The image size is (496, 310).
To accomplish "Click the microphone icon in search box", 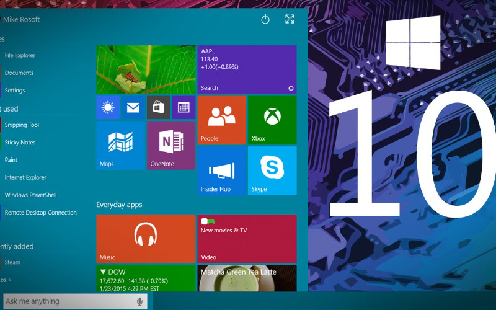I will (x=139, y=301).
